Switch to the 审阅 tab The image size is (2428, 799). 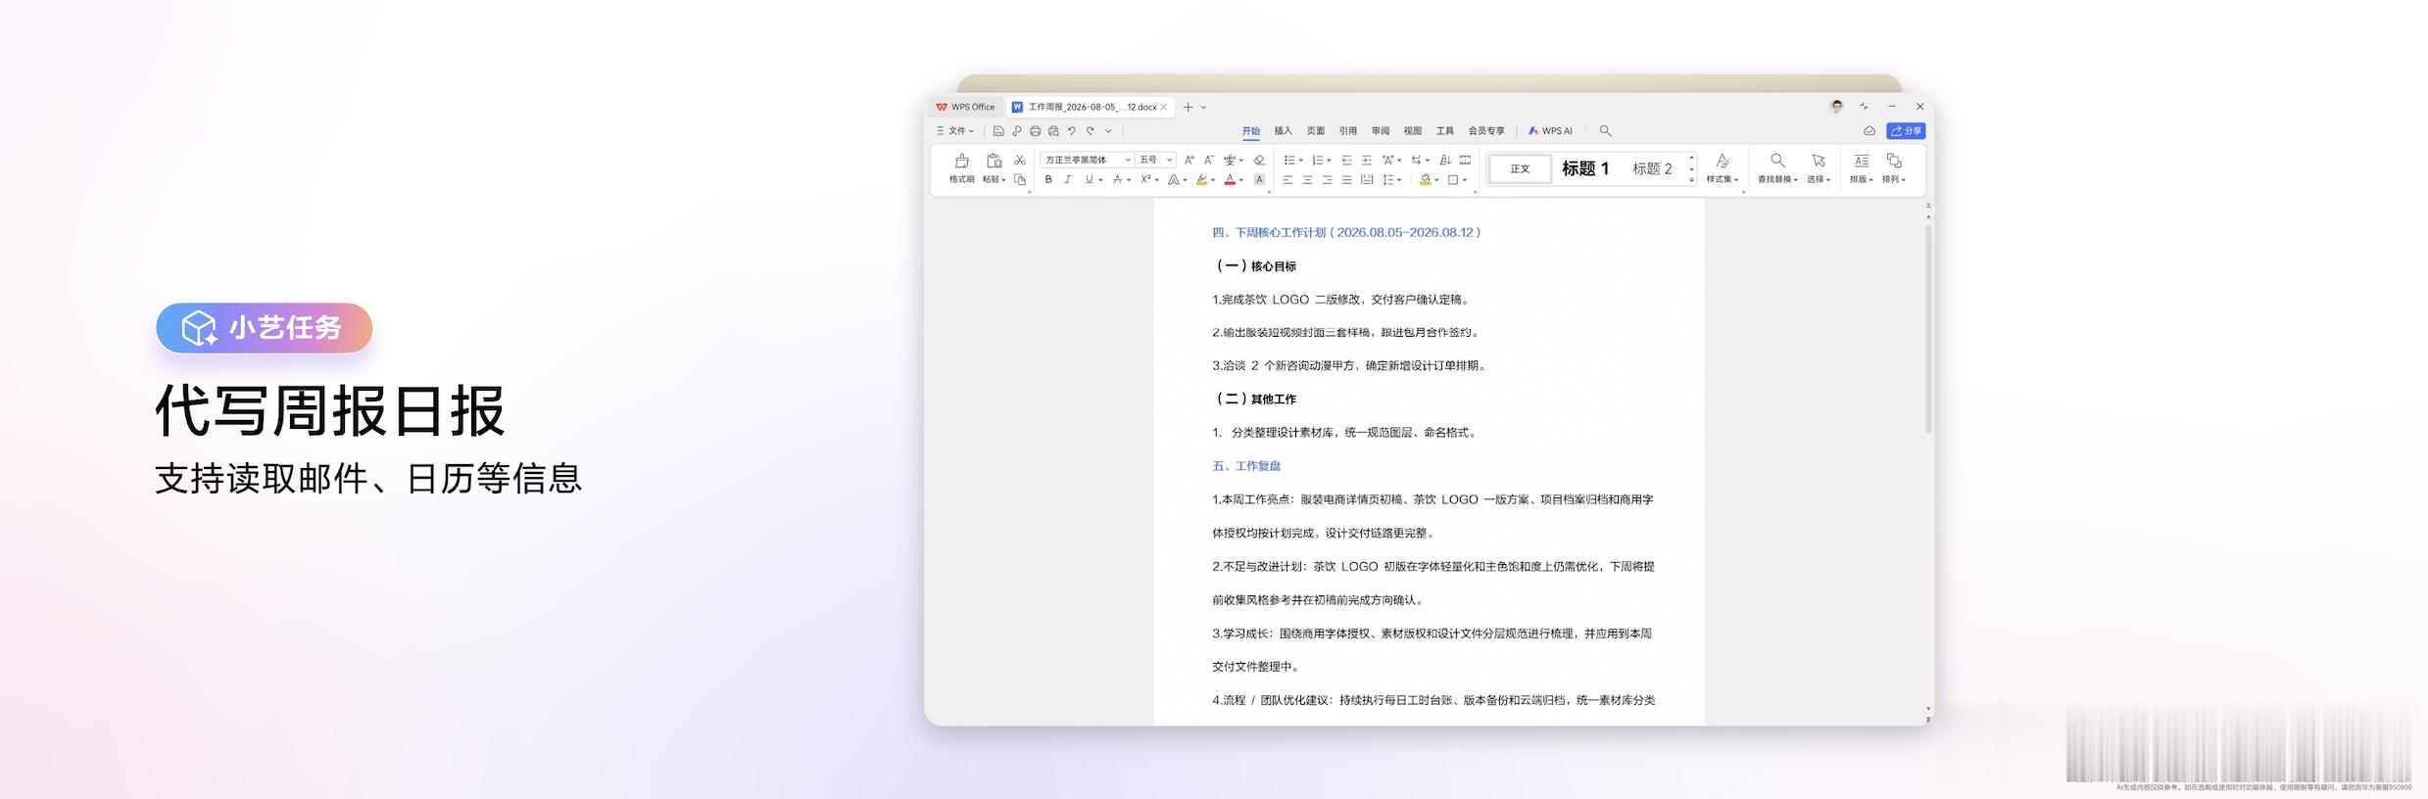tap(1381, 131)
